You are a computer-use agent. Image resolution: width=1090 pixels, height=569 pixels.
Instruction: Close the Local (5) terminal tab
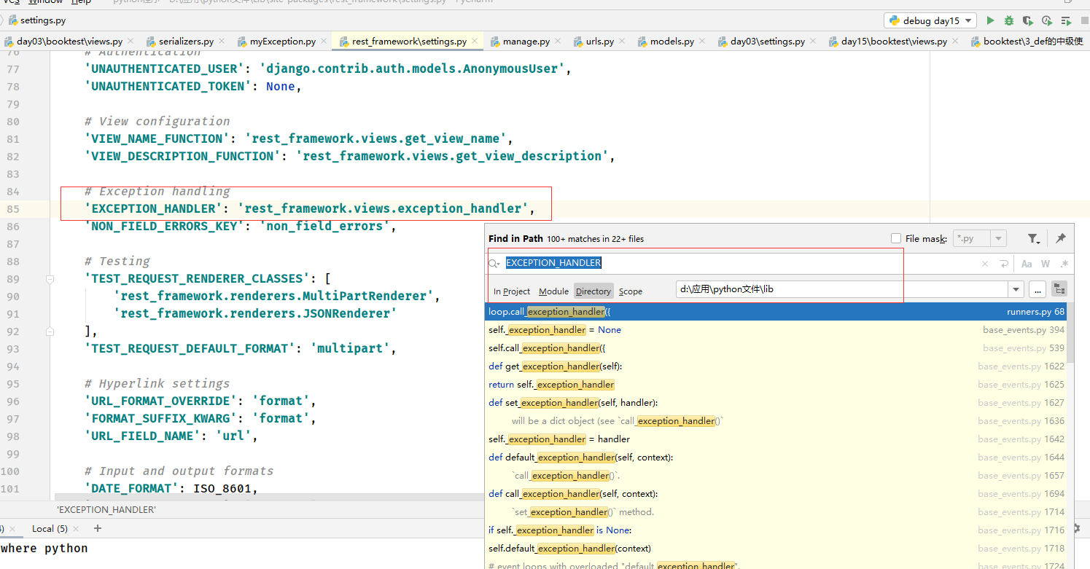pos(77,529)
